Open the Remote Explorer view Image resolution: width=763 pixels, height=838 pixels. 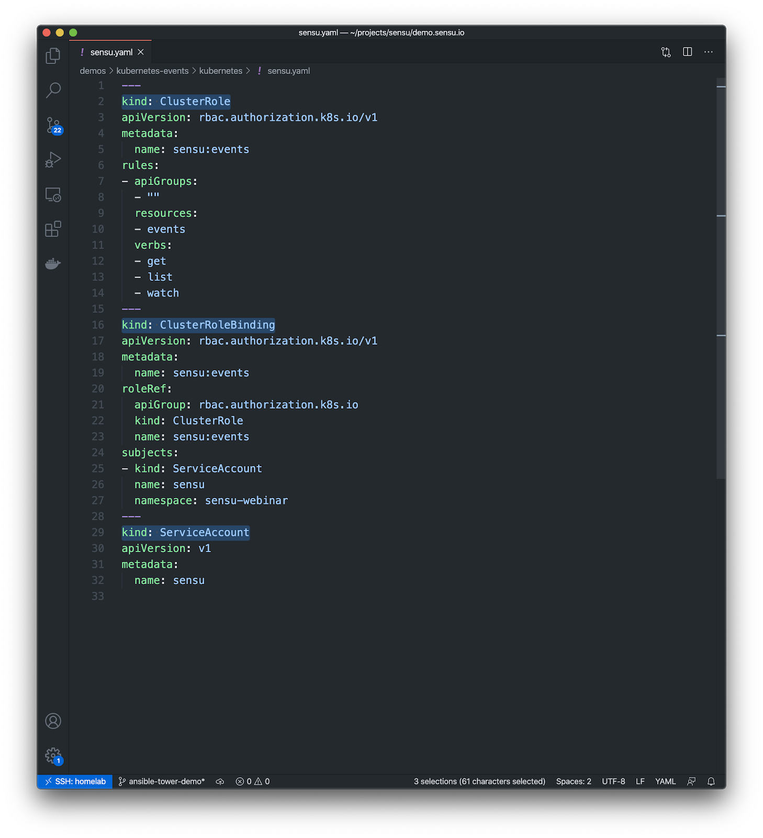pos(53,195)
